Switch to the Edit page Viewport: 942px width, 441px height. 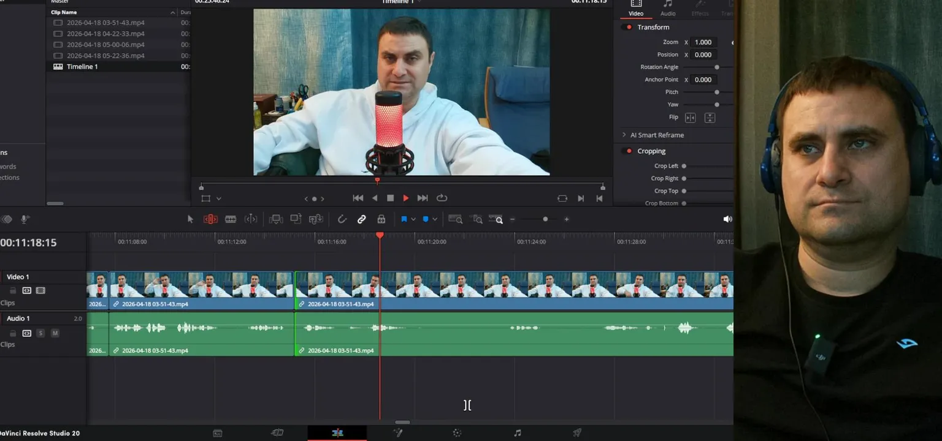pyautogui.click(x=337, y=433)
